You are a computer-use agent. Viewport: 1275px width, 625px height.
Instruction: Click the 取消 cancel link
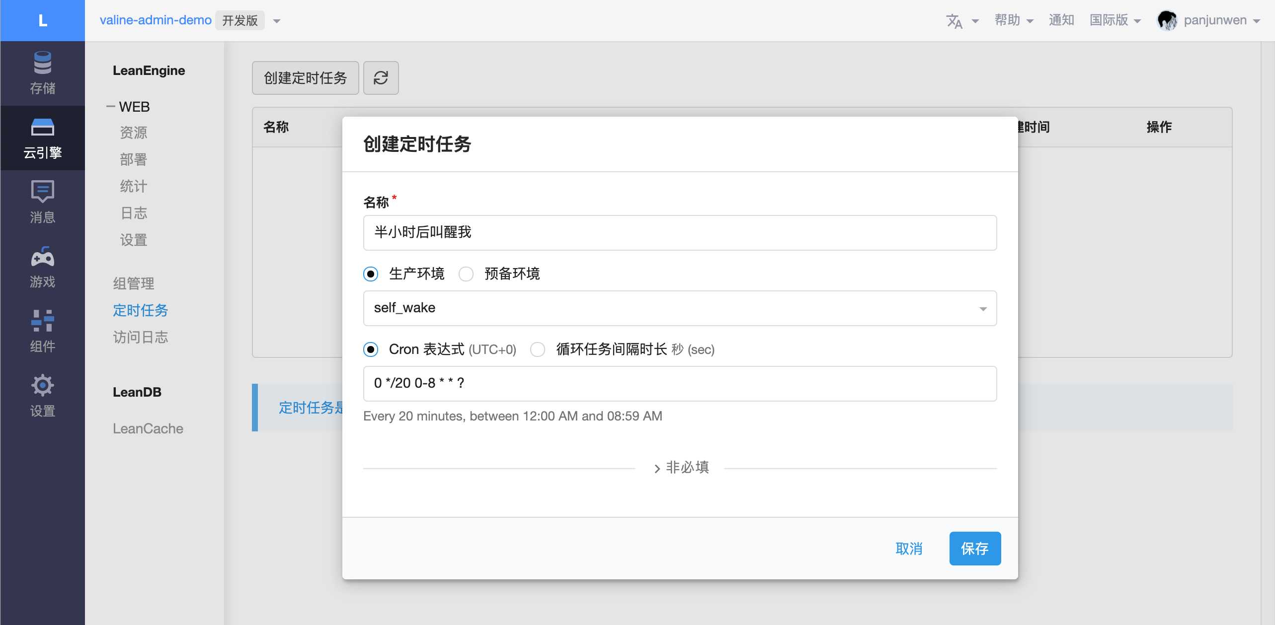pyautogui.click(x=908, y=549)
